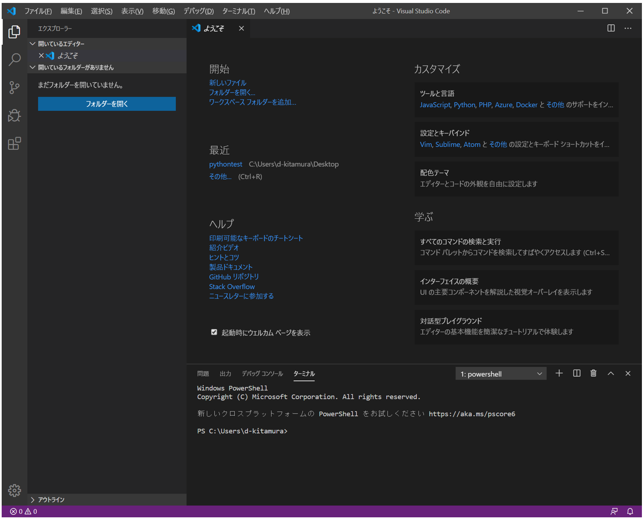
Task: Collapse the 開いているエディター section
Action: coord(108,44)
